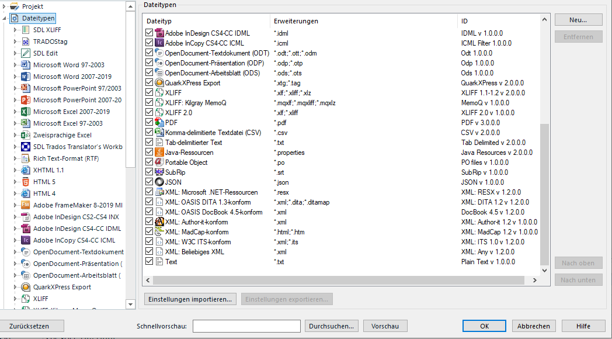The height and width of the screenshot is (339, 612).
Task: Click the Microsoft Word 97-2003 icon
Action: point(26,65)
